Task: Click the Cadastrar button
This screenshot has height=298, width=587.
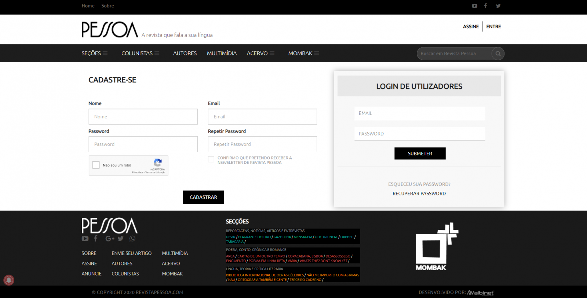Action: point(203,197)
